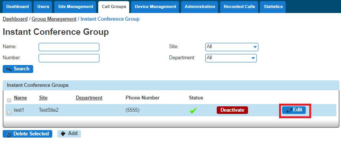Edit the test1 conference group

pyautogui.click(x=294, y=110)
